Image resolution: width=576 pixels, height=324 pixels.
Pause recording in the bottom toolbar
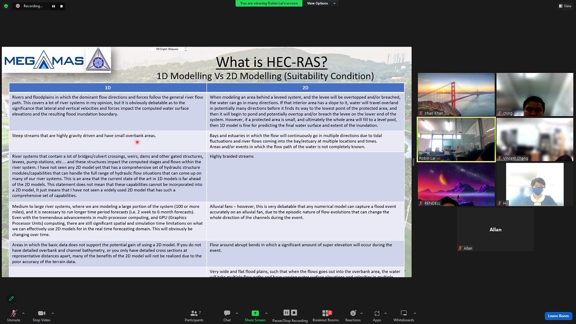coord(287,313)
